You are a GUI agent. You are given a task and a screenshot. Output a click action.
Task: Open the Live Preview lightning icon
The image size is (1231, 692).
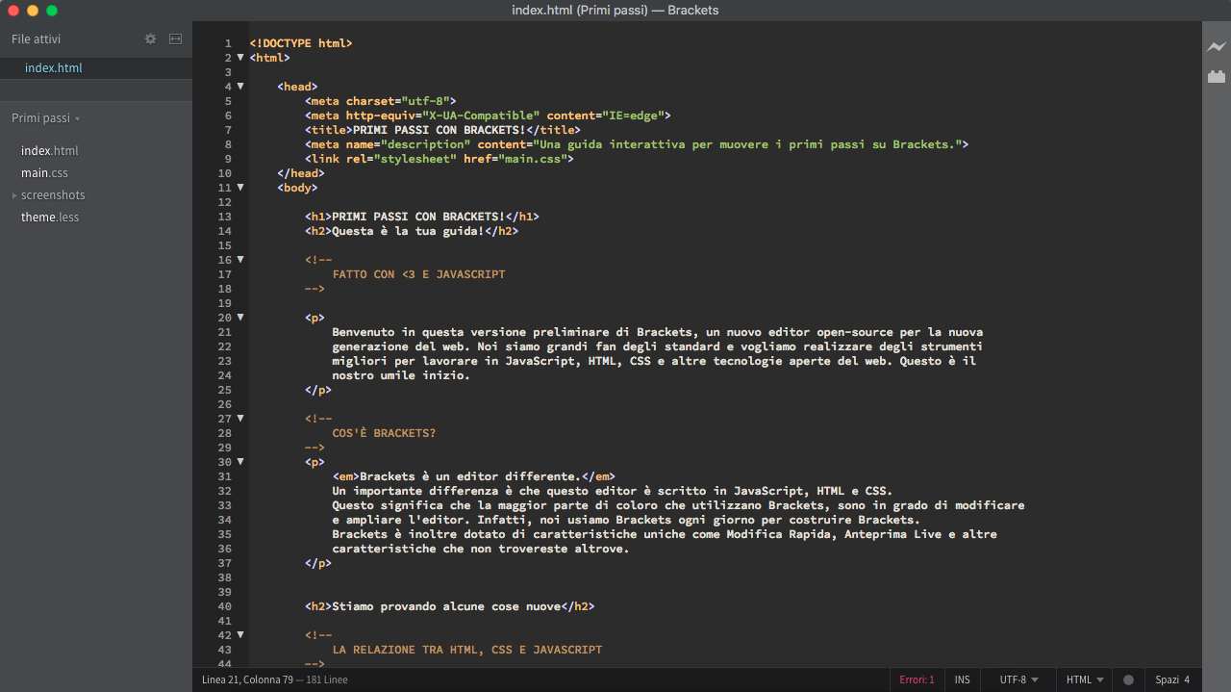1217,46
